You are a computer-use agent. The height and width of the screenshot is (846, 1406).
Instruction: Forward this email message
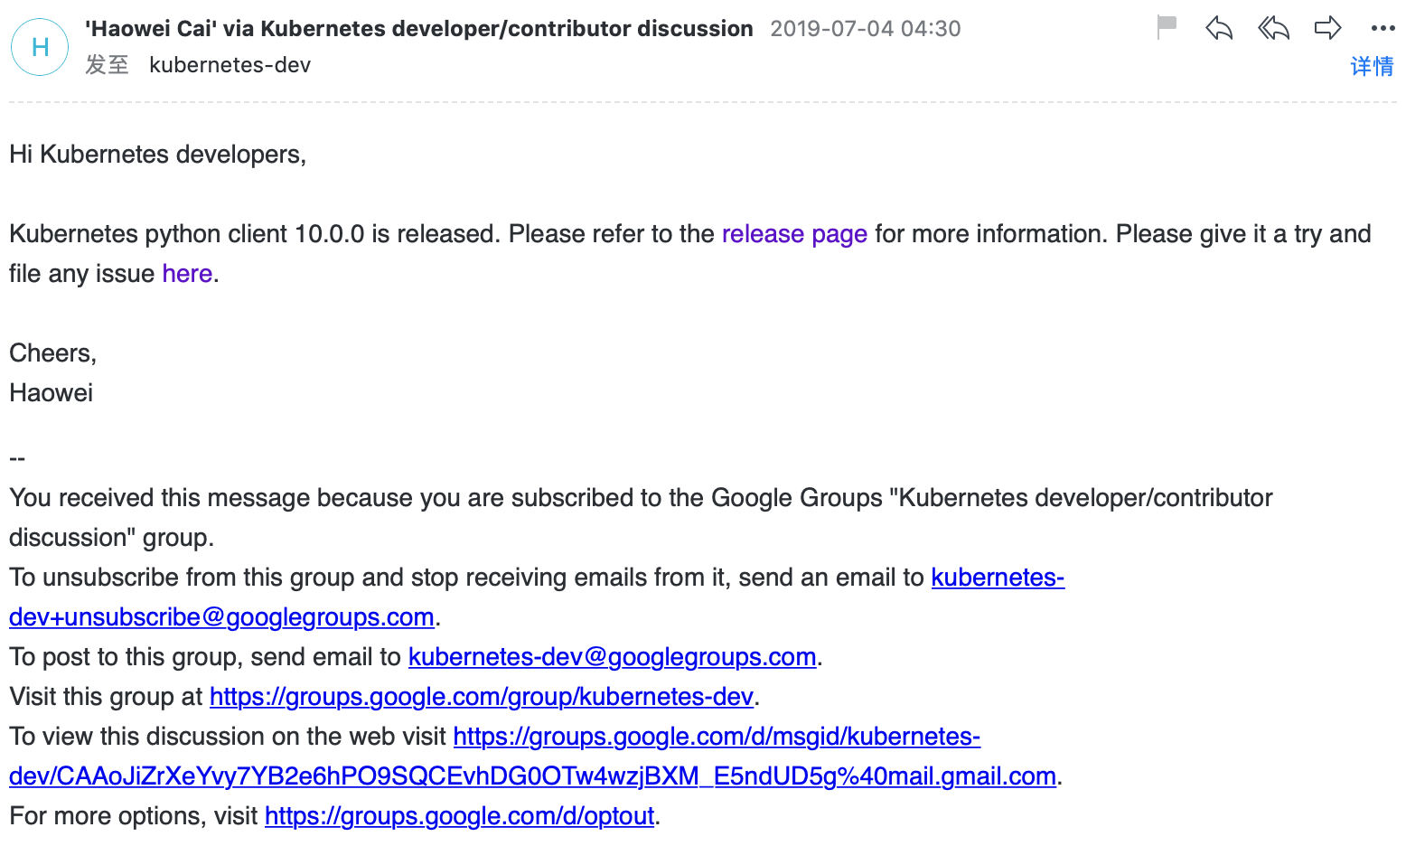tap(1327, 28)
